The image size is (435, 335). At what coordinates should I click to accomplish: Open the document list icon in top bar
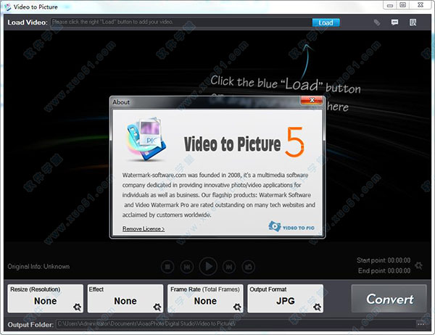pos(413,22)
